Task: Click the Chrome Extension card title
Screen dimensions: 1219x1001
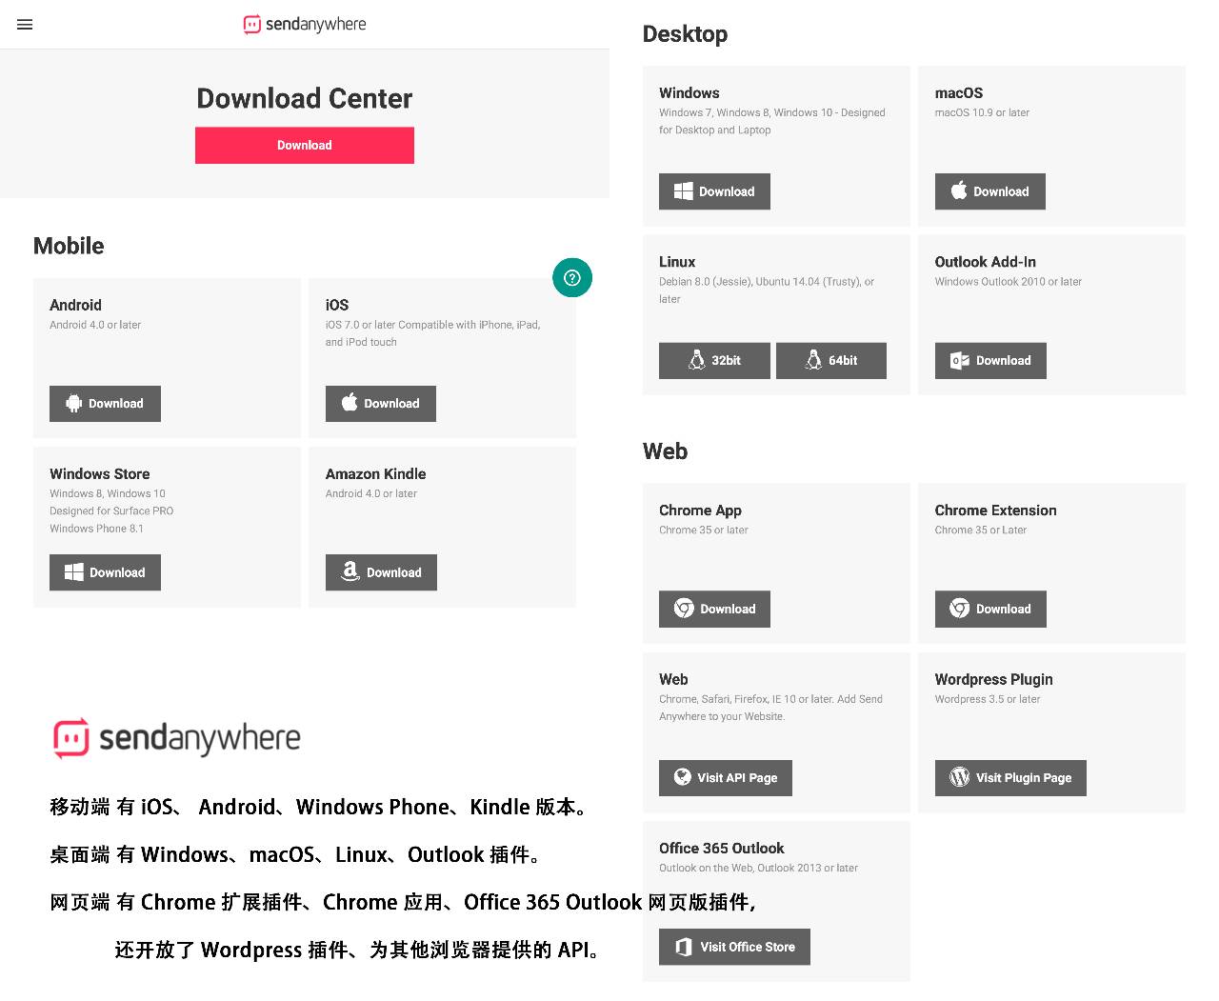Action: tap(996, 511)
